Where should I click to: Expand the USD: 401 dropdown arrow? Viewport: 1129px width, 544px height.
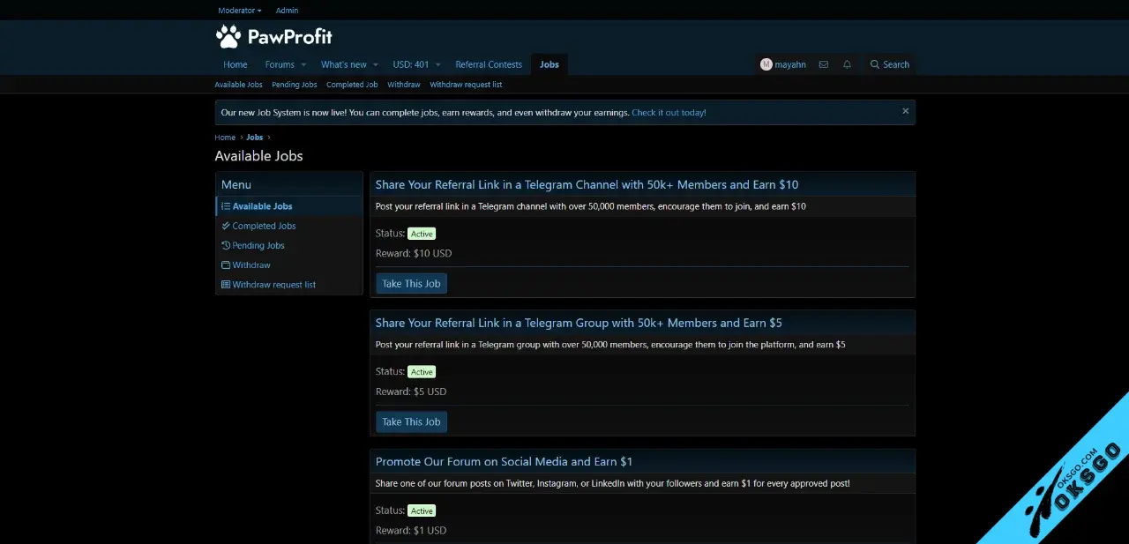[437, 64]
